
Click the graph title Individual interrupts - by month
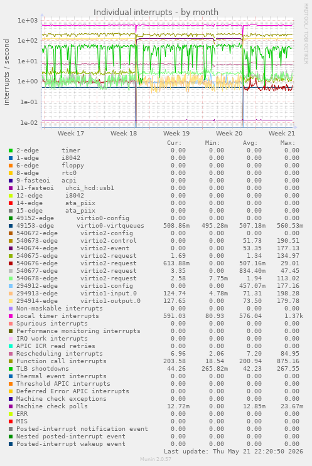tap(156, 12)
